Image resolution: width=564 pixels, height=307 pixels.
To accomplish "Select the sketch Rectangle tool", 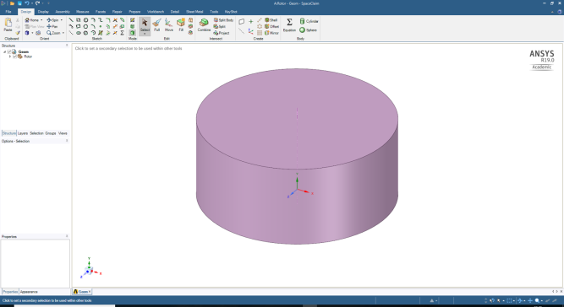I will click(78, 20).
